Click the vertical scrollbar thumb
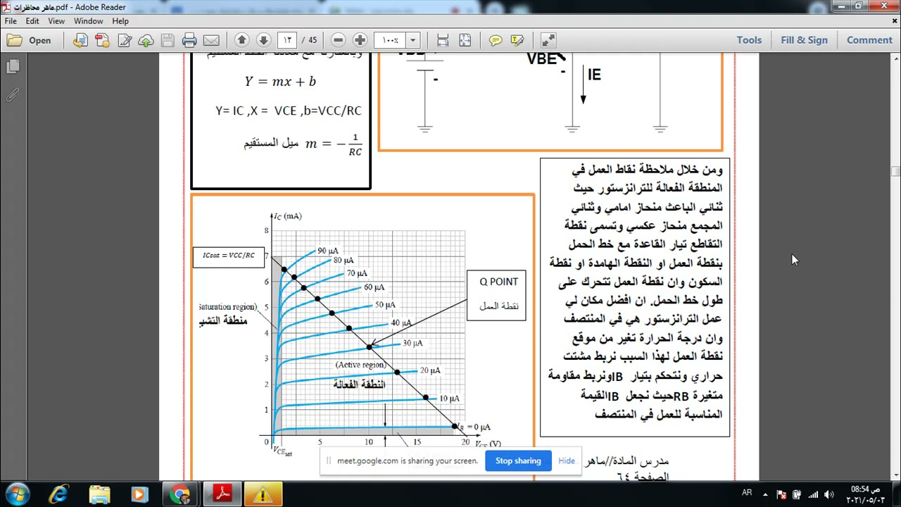 895,171
